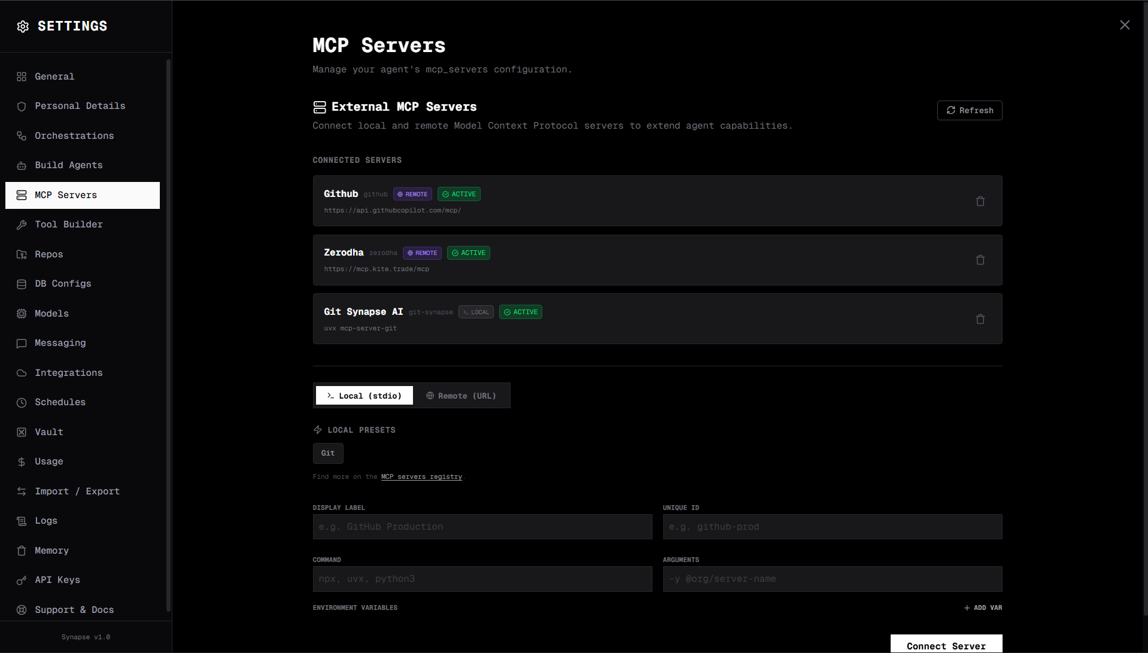Click the Orchestrations icon in sidebar
This screenshot has height=653, width=1148.
[22, 136]
